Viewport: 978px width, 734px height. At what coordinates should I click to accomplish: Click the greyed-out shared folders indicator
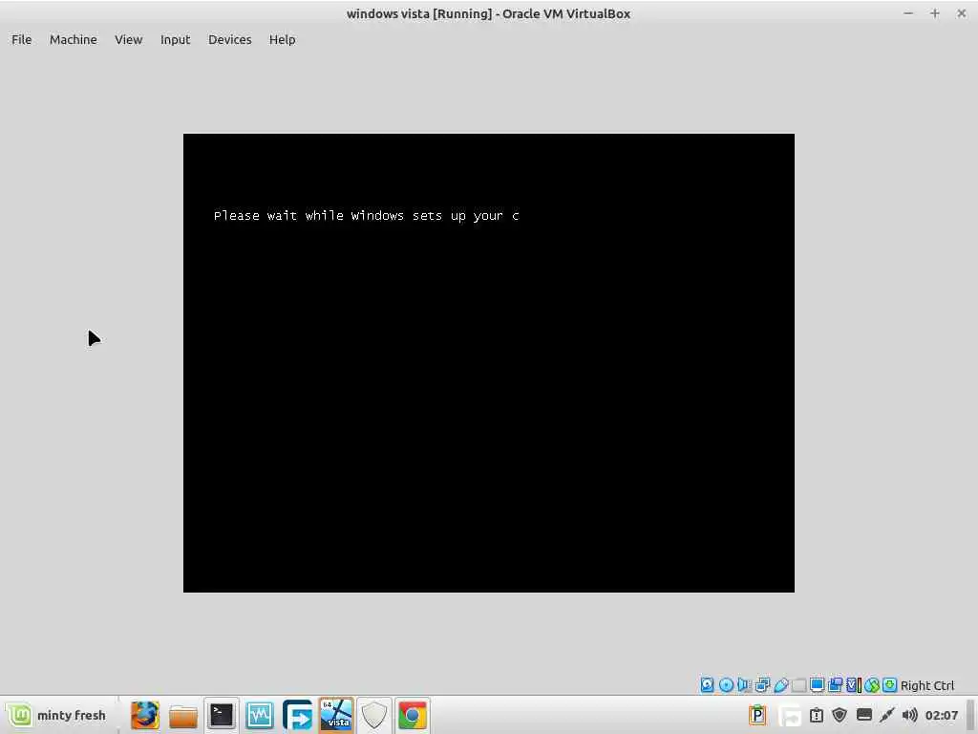[799, 684]
